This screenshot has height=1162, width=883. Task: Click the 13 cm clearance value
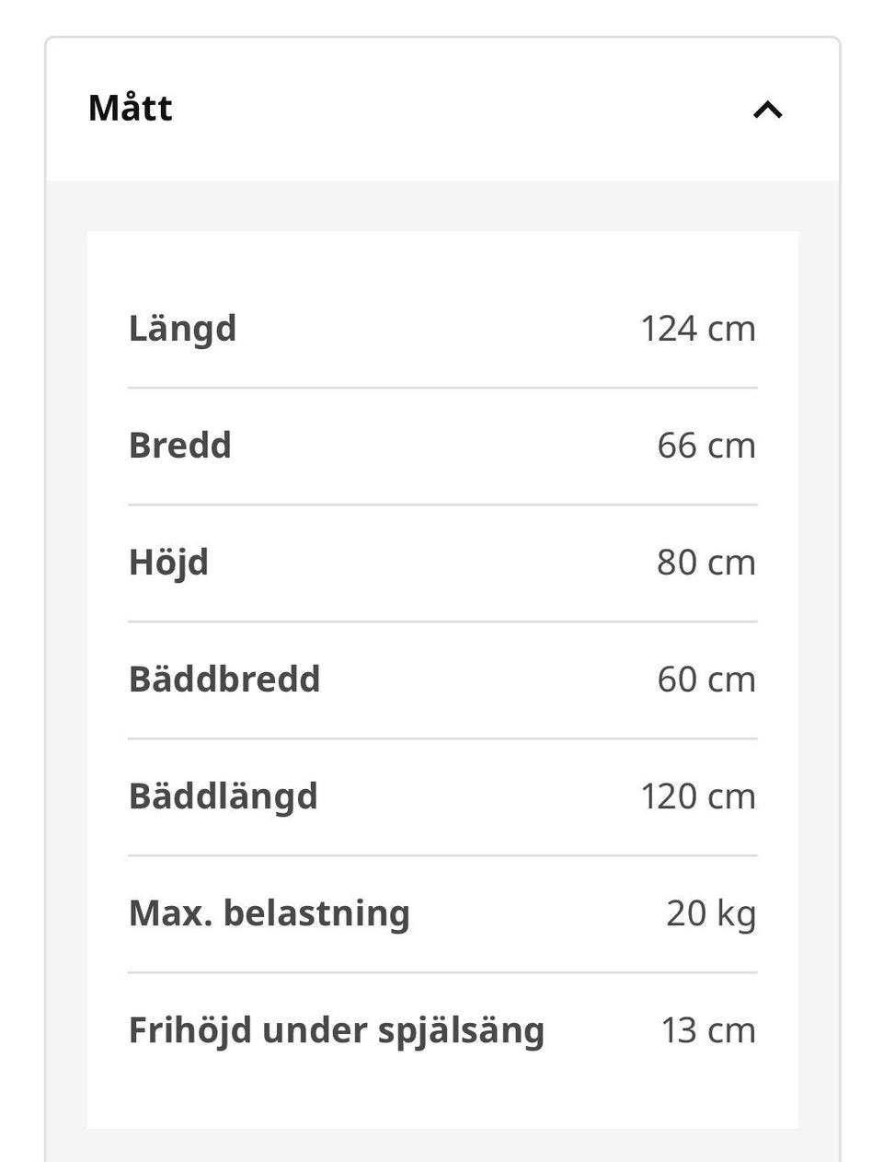(x=708, y=1030)
